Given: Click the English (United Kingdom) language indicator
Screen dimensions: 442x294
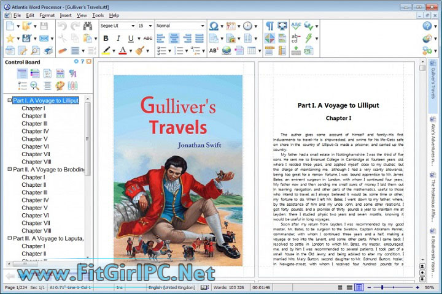Looking at the screenshot, I should 171,287.
